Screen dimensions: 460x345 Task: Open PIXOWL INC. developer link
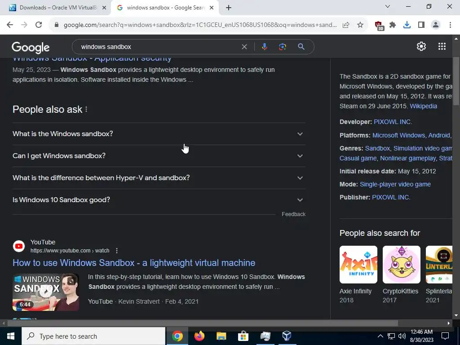tap(393, 122)
